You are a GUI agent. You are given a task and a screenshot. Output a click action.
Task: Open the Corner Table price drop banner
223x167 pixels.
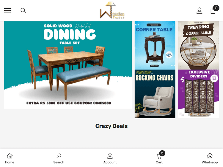click(155, 45)
